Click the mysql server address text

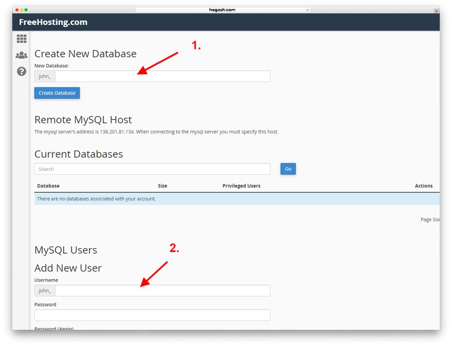pos(156,132)
